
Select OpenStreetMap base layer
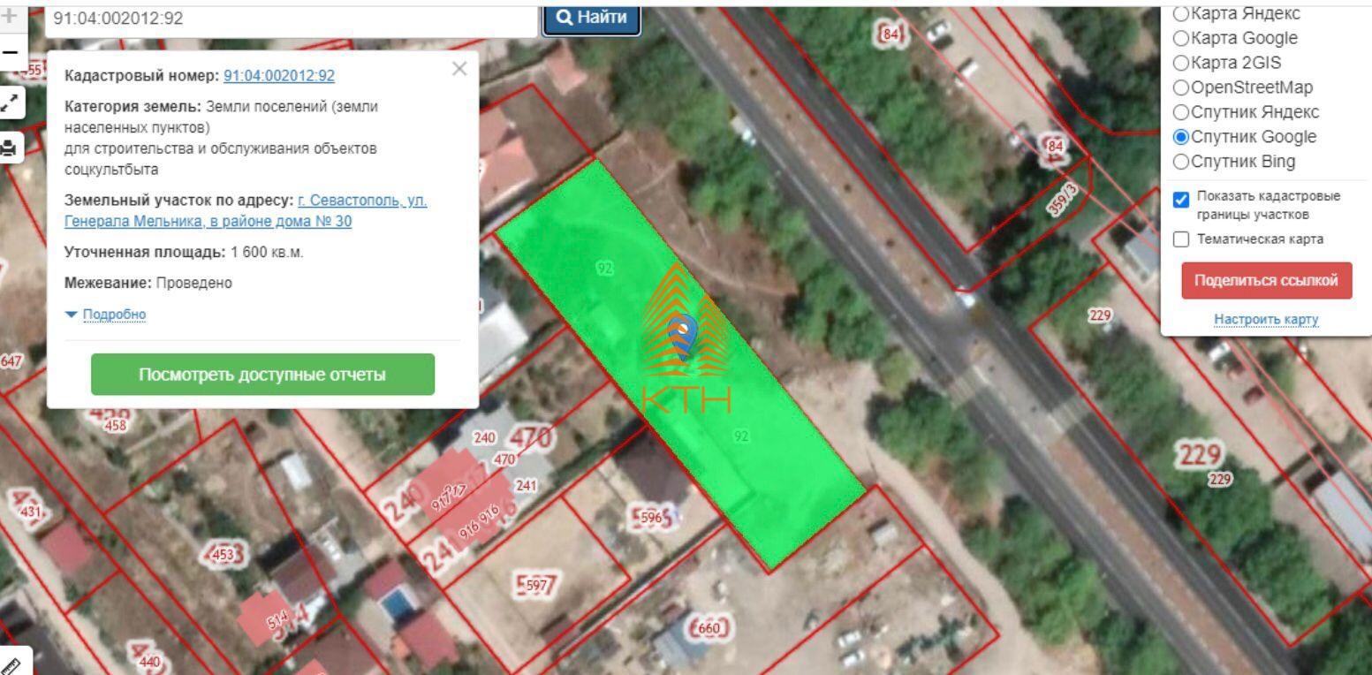tap(1181, 87)
